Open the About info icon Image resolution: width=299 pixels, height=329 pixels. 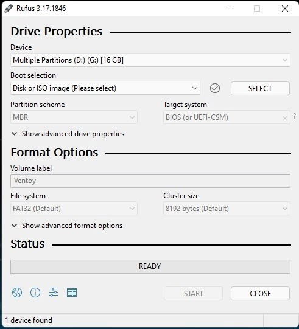35,293
